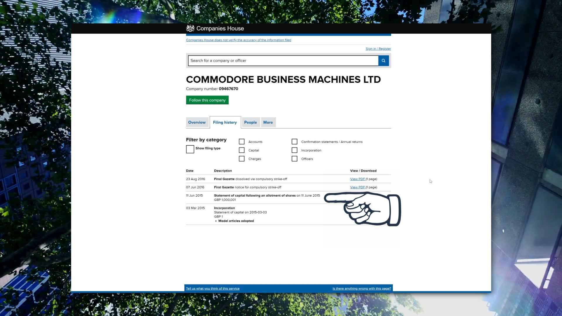Viewport: 562px width, 316px height.
Task: Click the 11 Jun 2015 date cell
Action: coord(194,195)
